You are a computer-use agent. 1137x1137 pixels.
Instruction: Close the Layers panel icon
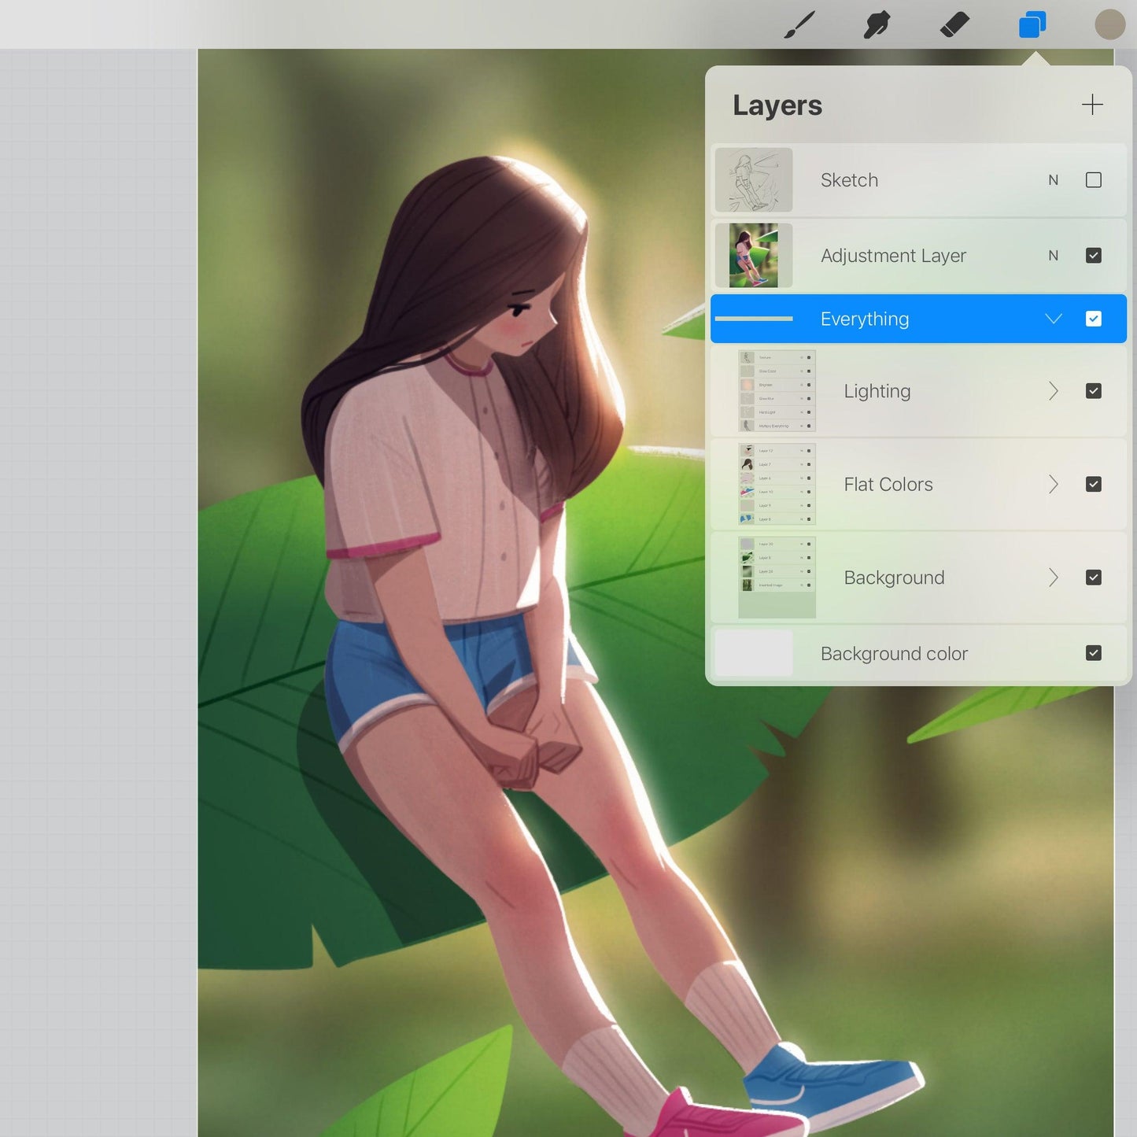click(x=1032, y=24)
